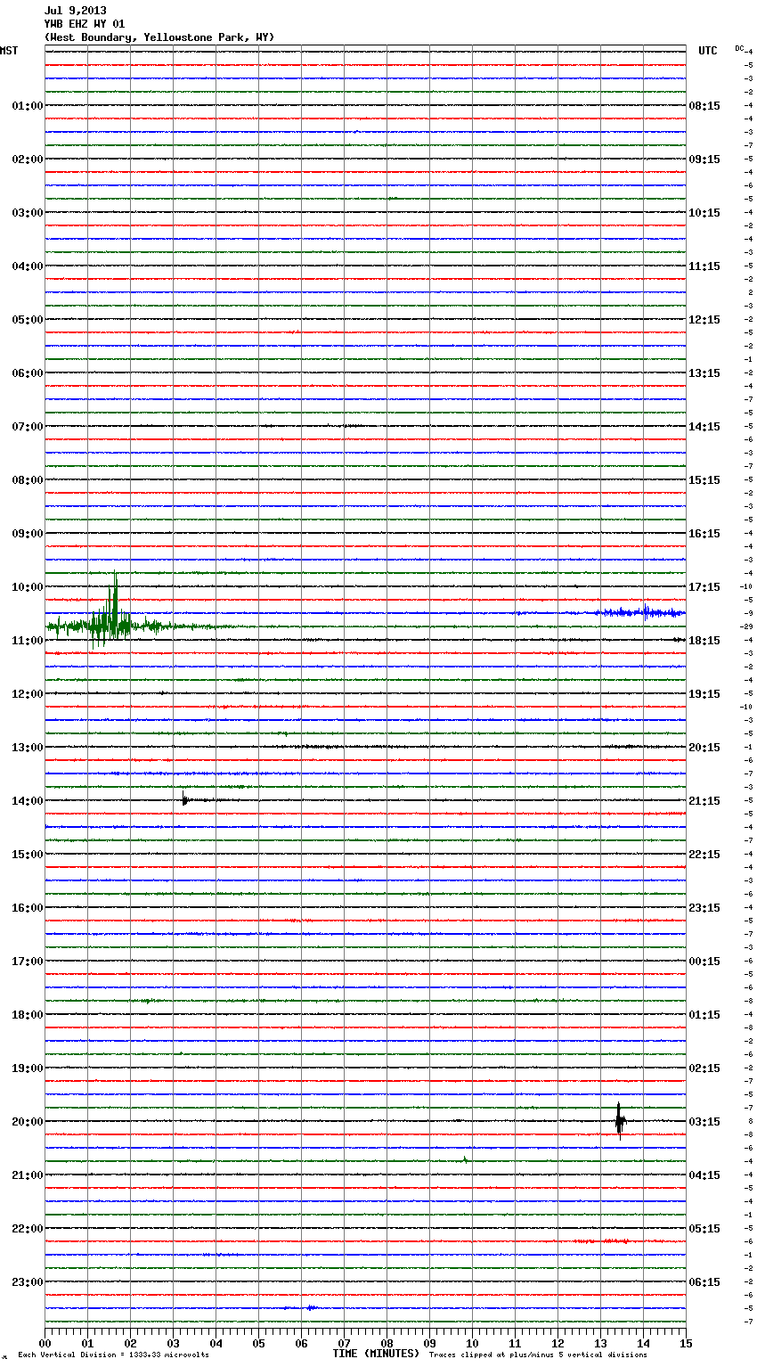Screen dimensions: 757x1367
Task: Select the 01:00 MST time label
Action: (27, 106)
